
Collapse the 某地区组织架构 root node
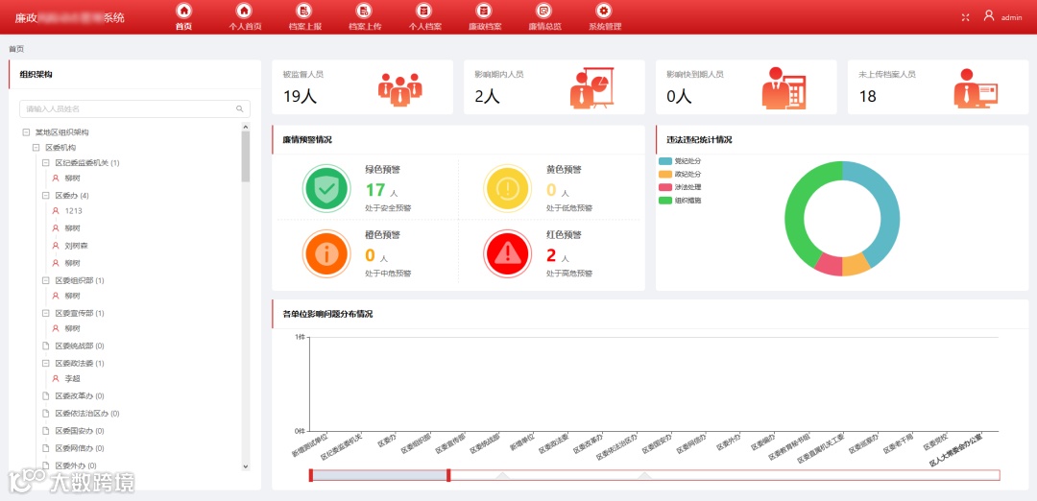27,132
